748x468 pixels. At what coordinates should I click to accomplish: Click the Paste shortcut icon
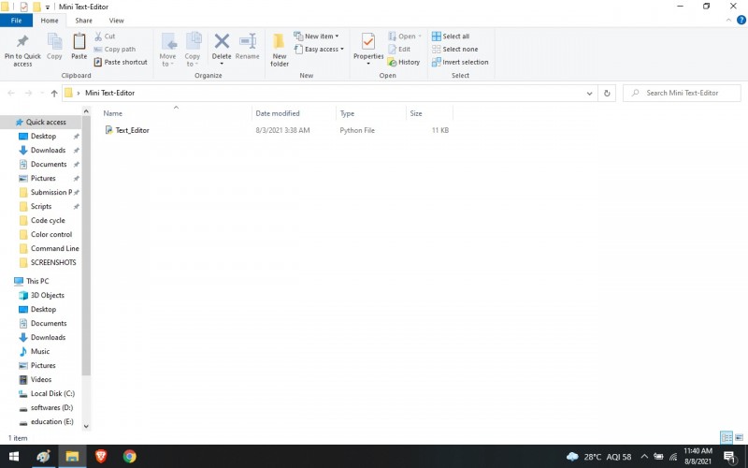(98, 62)
